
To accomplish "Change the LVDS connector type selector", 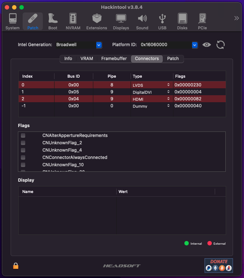I will click(x=168, y=85).
